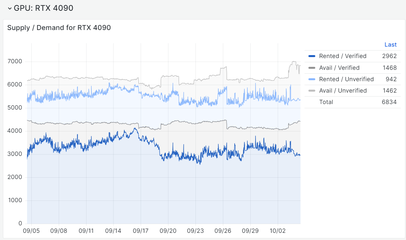
Task: Click the 4000 y-axis label
Action: coord(15,131)
